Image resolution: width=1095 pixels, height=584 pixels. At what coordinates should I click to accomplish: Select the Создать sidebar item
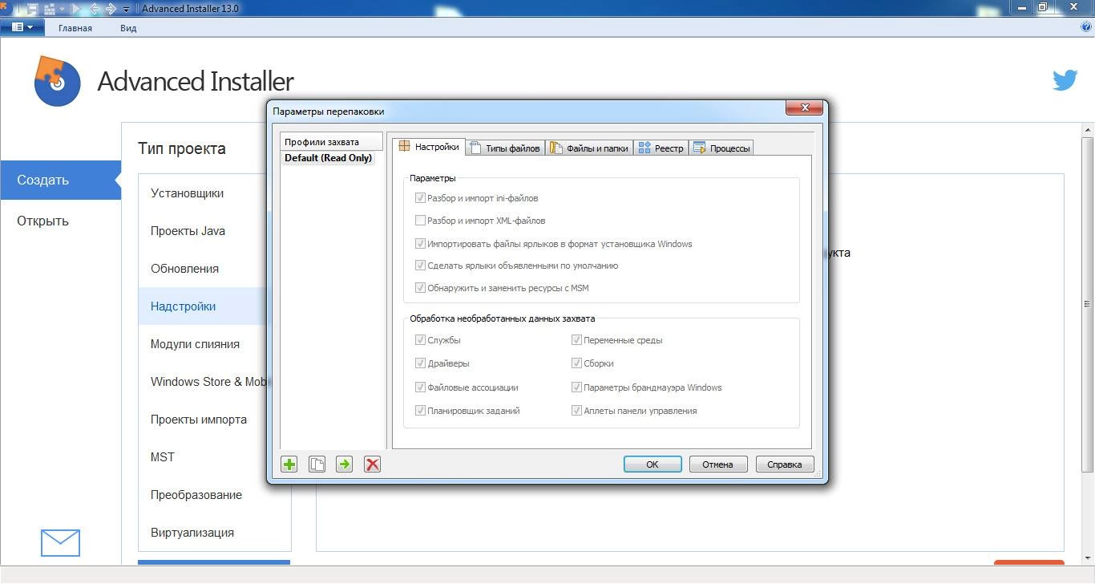[x=60, y=180]
